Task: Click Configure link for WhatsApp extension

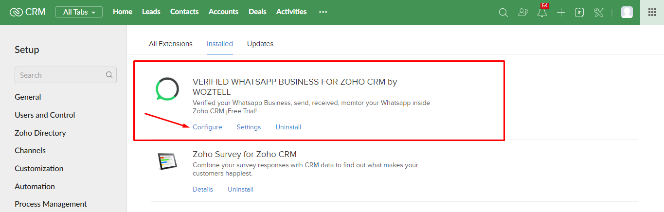Action: (207, 127)
